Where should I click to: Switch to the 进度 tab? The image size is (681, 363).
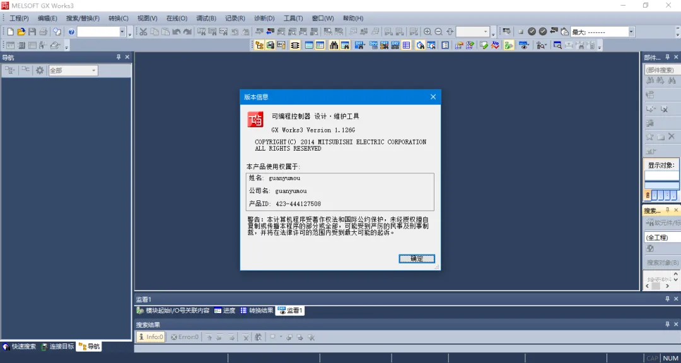224,311
